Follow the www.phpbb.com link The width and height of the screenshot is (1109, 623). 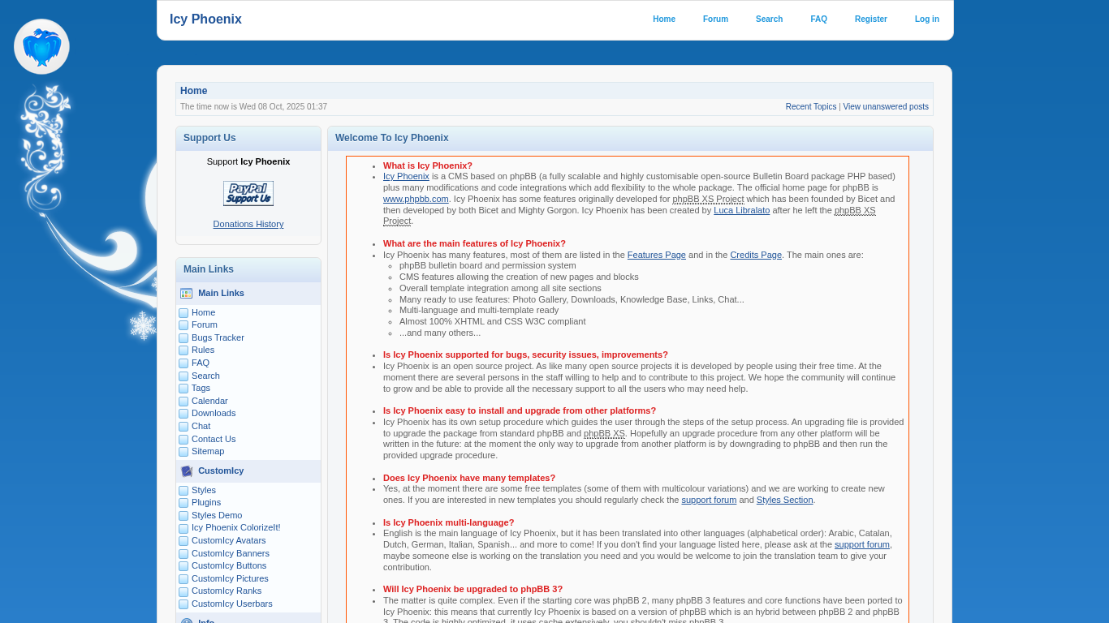tap(416, 199)
